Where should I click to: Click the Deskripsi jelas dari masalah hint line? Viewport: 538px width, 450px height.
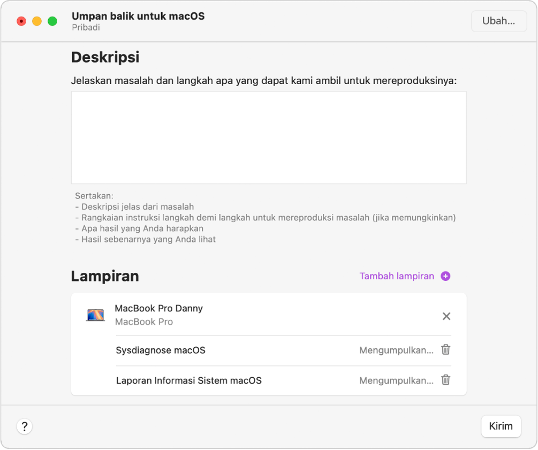click(134, 207)
